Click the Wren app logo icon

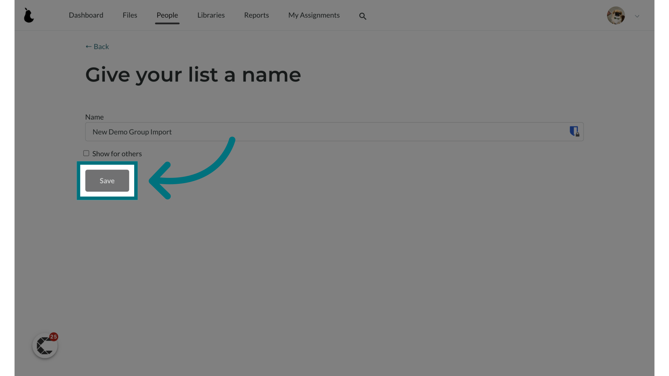pos(29,15)
